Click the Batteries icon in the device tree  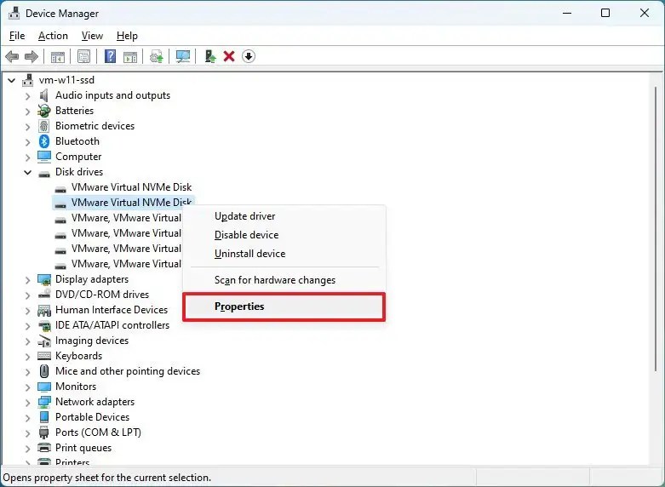(x=44, y=111)
